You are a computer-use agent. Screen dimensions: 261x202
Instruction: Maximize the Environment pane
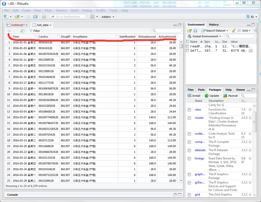pos(253,25)
